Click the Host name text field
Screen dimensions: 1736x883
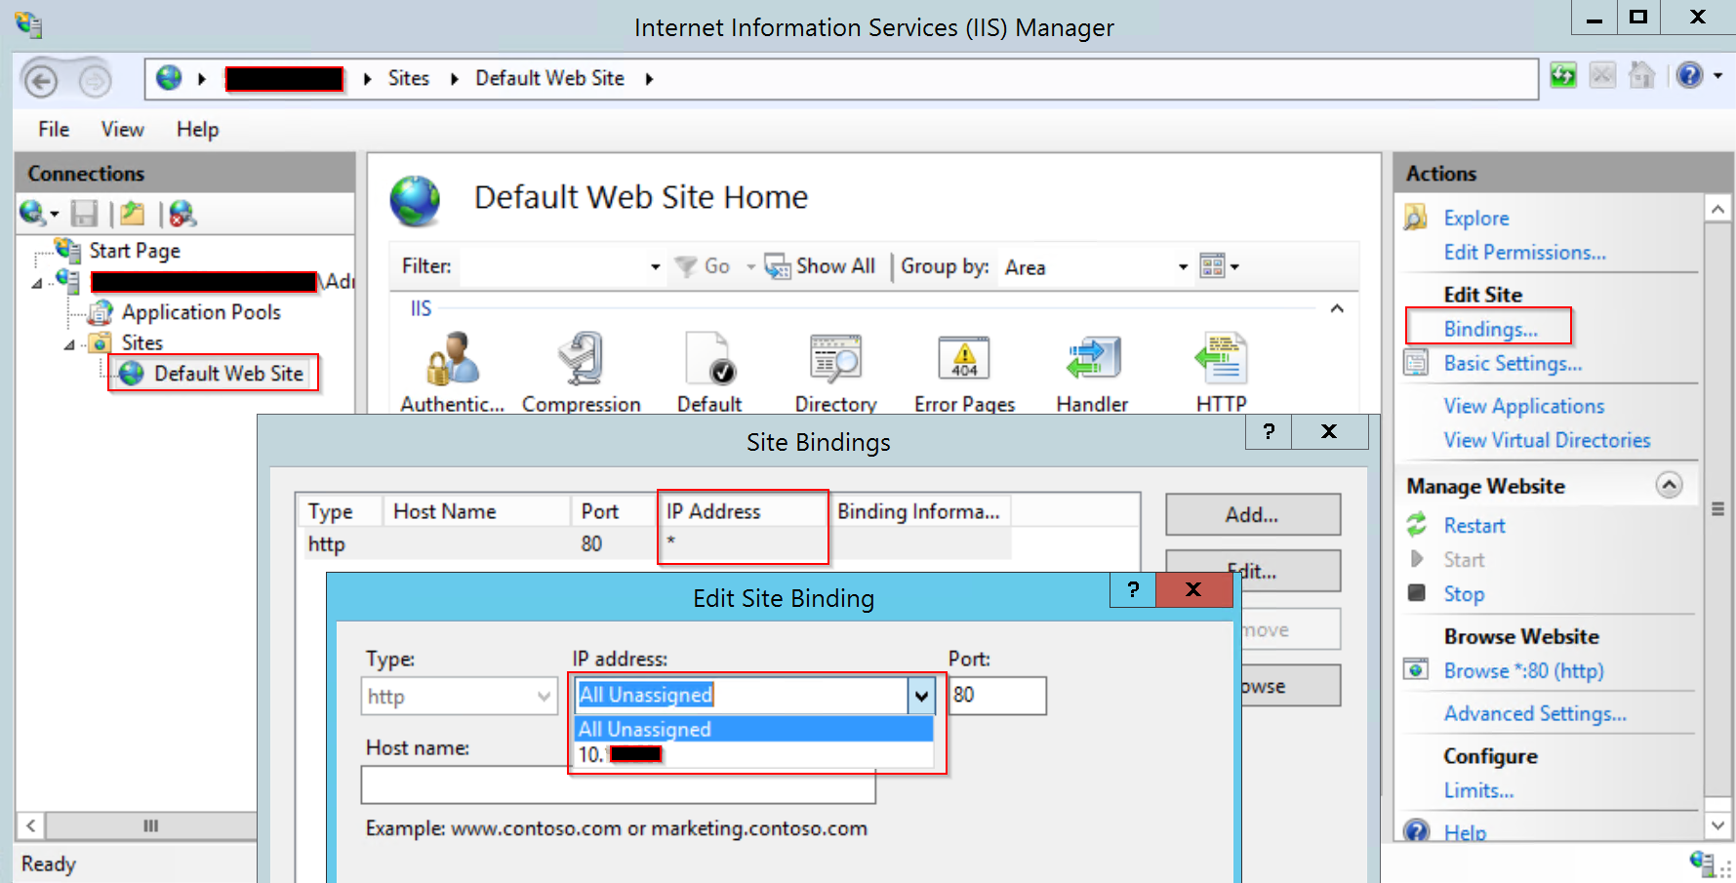(x=618, y=784)
